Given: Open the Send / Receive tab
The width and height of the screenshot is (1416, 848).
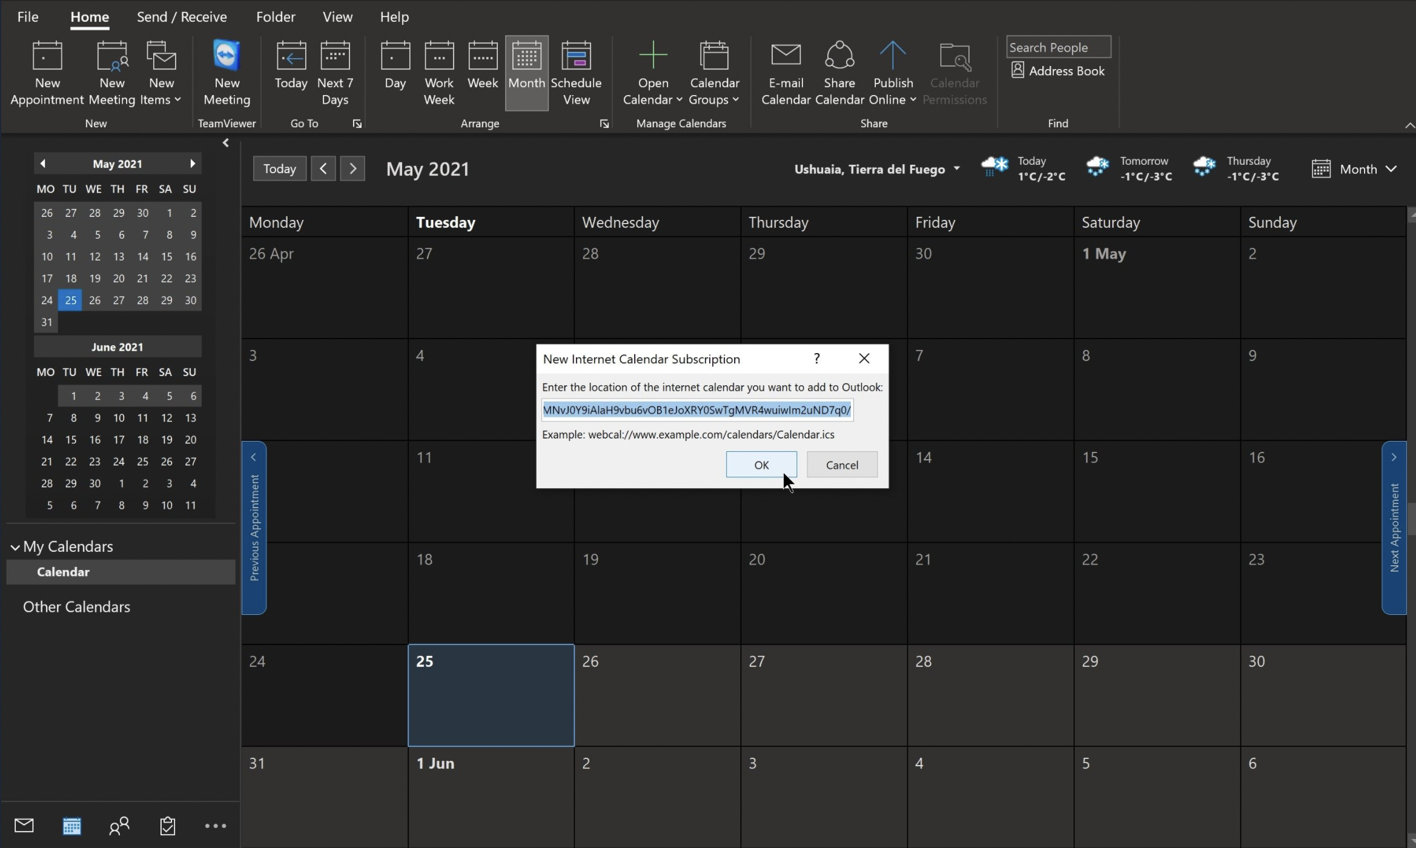Looking at the screenshot, I should pyautogui.click(x=182, y=17).
